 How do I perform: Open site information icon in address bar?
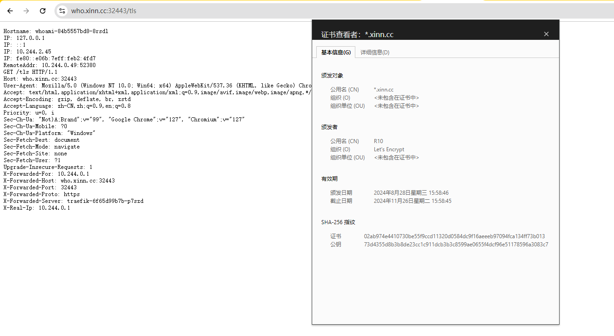[x=63, y=11]
